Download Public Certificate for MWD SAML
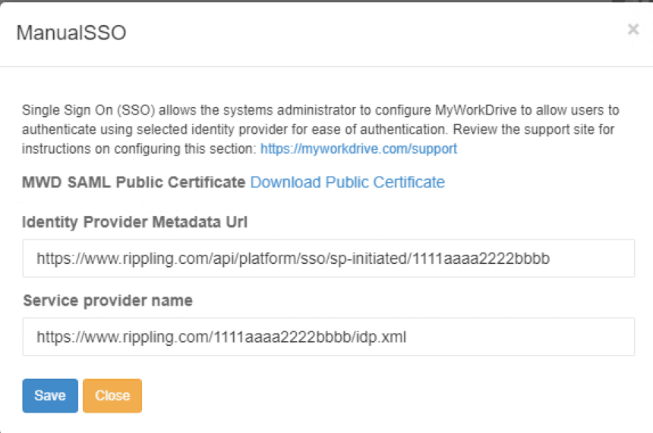 coord(347,182)
